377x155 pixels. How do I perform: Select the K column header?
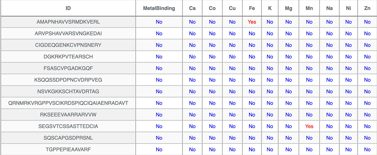coord(270,8)
